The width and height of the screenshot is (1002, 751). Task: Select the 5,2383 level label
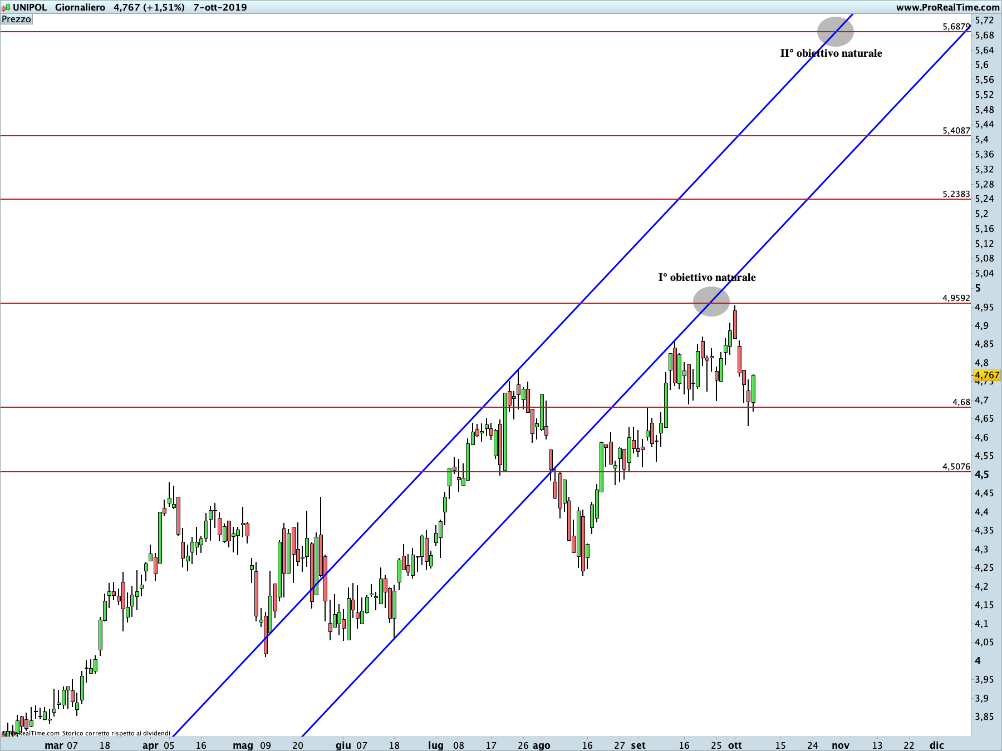tap(956, 194)
